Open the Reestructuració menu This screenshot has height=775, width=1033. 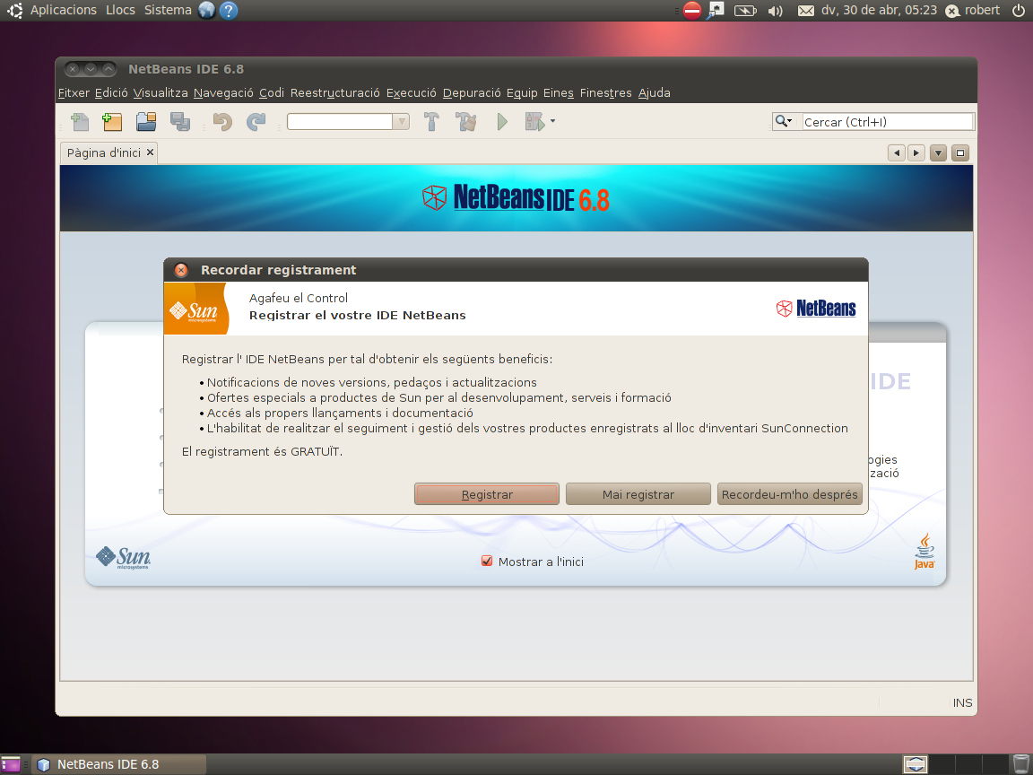pyautogui.click(x=334, y=93)
